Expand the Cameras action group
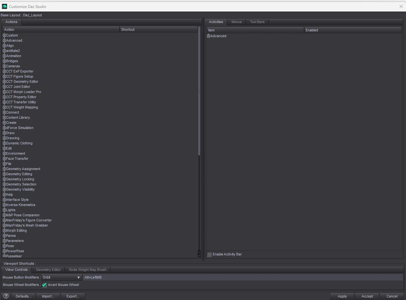 click(4, 66)
